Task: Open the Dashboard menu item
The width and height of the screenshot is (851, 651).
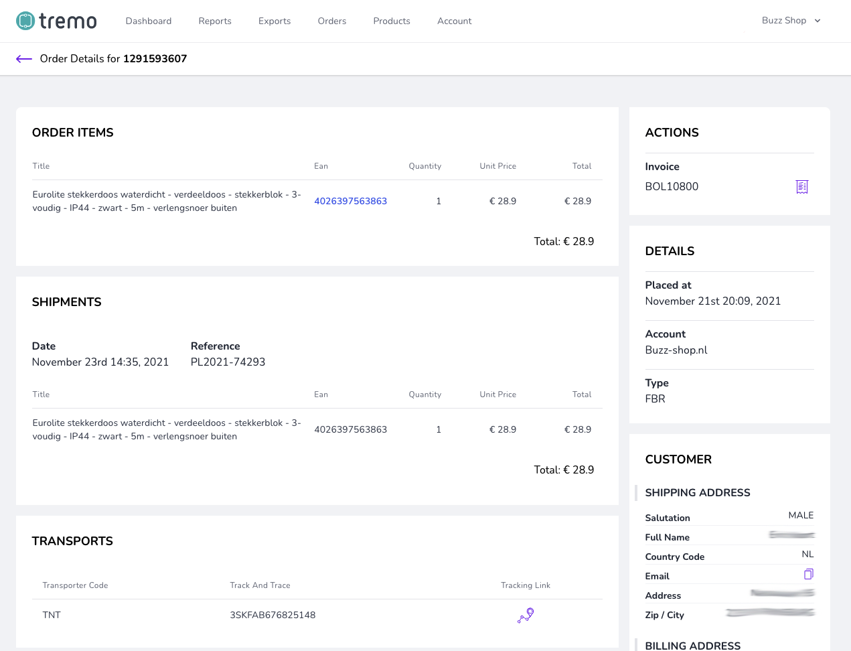Action: pos(149,21)
